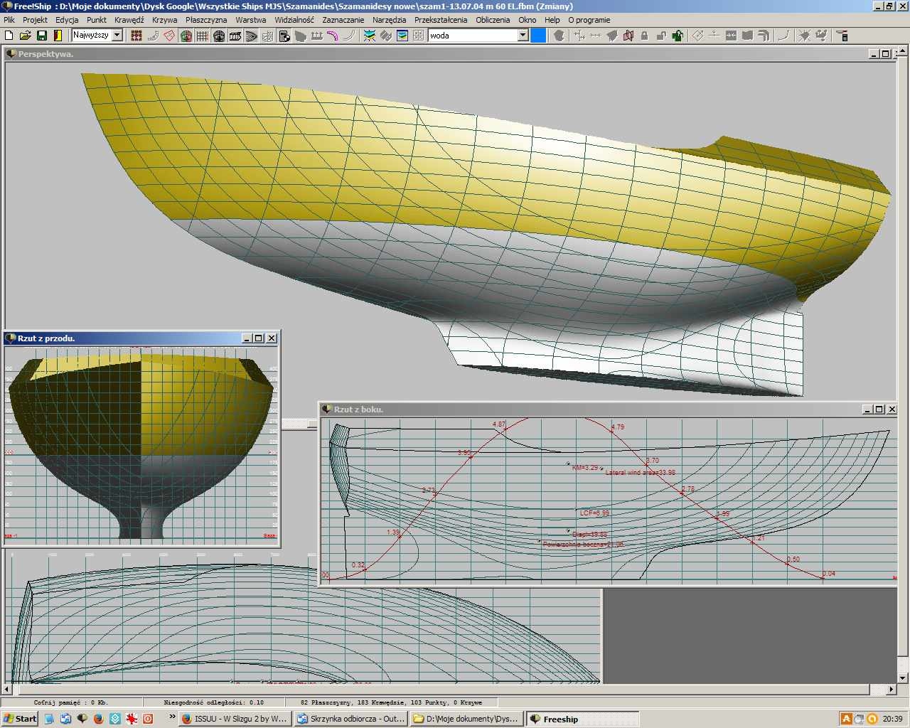The height and width of the screenshot is (728, 910).
Task: Click the hydrostatics calculator toolbar icon
Action: coord(284,36)
